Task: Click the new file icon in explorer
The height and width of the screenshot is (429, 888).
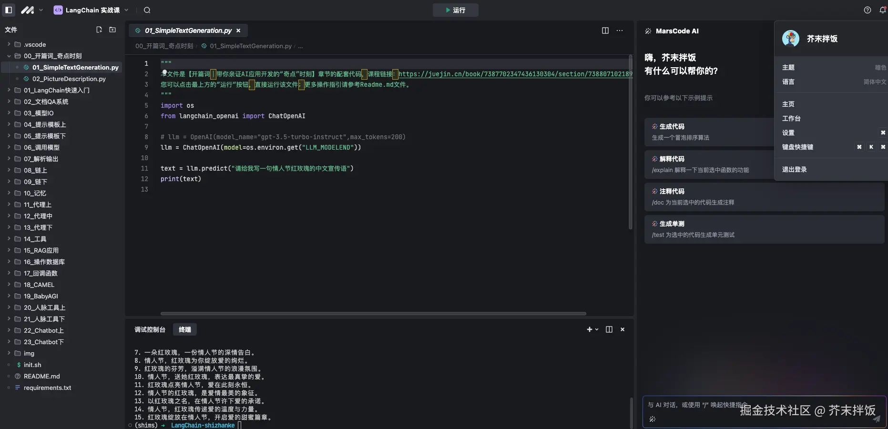Action: (x=99, y=30)
